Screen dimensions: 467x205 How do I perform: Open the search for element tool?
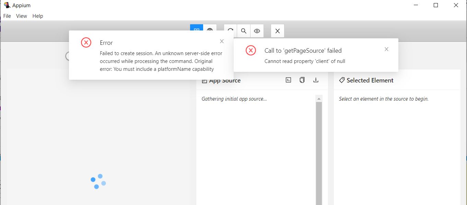pos(243,30)
